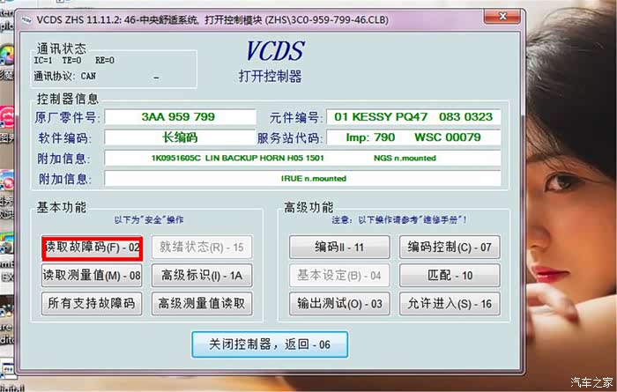This screenshot has height=392, width=617.
Task: Open 高级标识(I) - 1A advanced ID
Action: coord(202,275)
